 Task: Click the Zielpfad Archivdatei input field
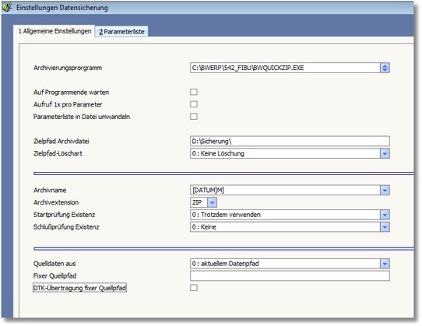(290, 141)
